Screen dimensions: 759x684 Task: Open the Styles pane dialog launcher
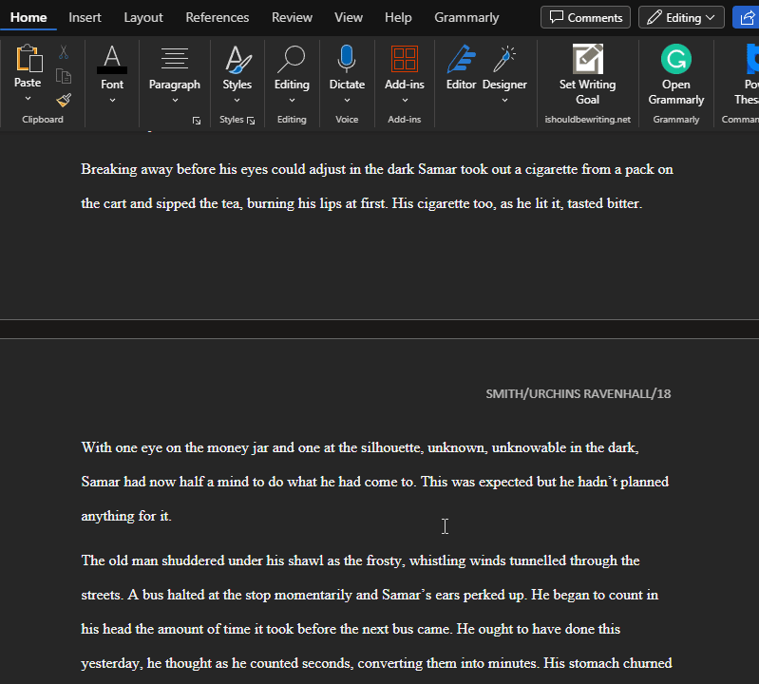(251, 121)
